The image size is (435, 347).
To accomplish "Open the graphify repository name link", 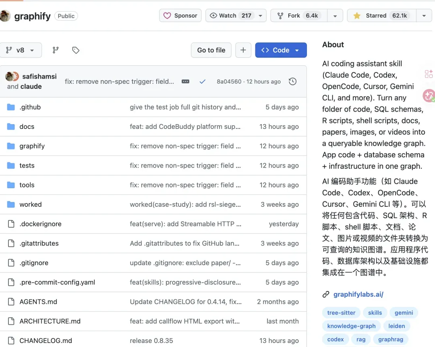I will coord(32,16).
